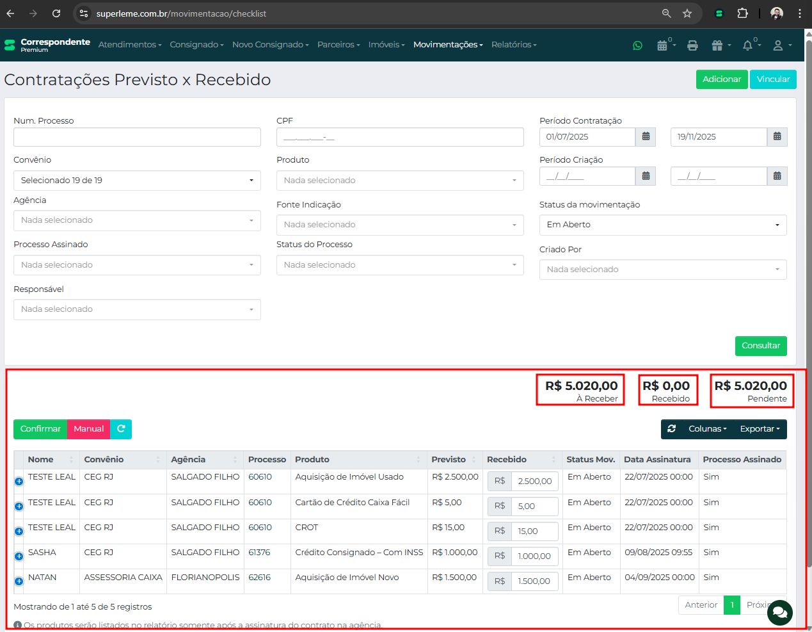Open the Convênio dropdown
The width and height of the screenshot is (812, 632).
137,181
